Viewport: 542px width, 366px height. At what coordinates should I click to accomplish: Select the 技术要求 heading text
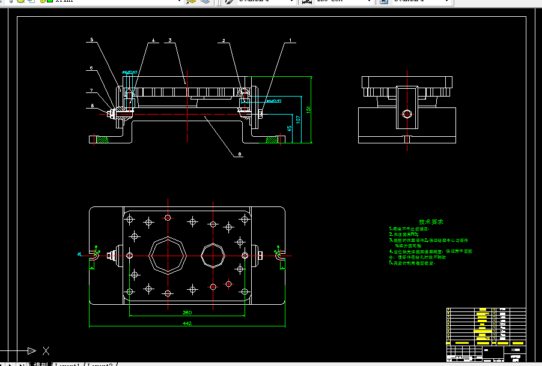point(431,221)
